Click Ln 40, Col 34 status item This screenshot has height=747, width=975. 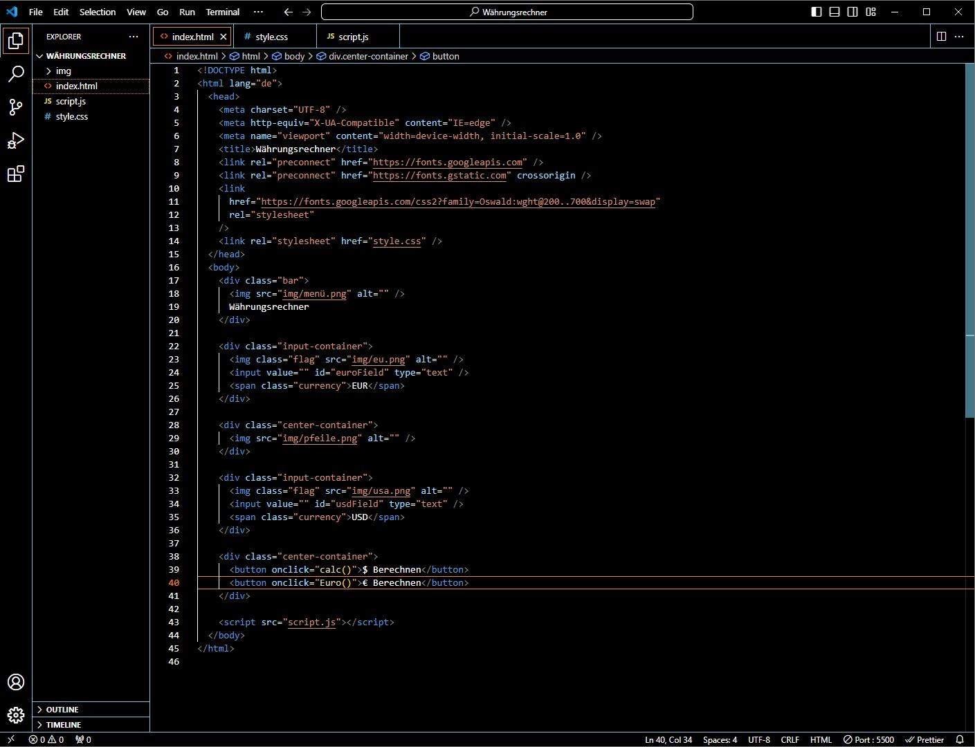point(668,739)
